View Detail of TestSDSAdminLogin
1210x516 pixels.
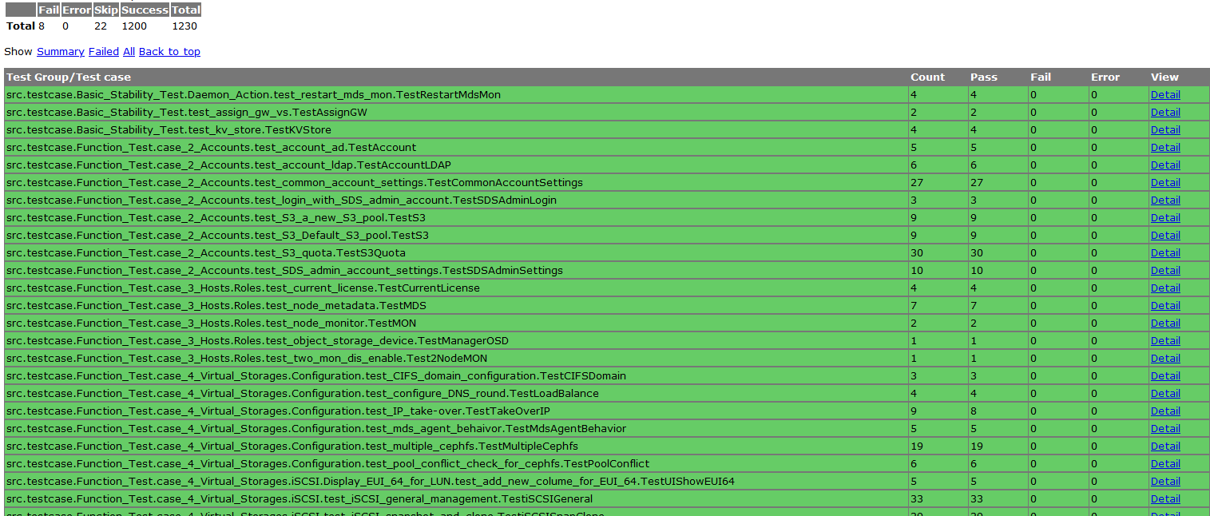[1164, 200]
